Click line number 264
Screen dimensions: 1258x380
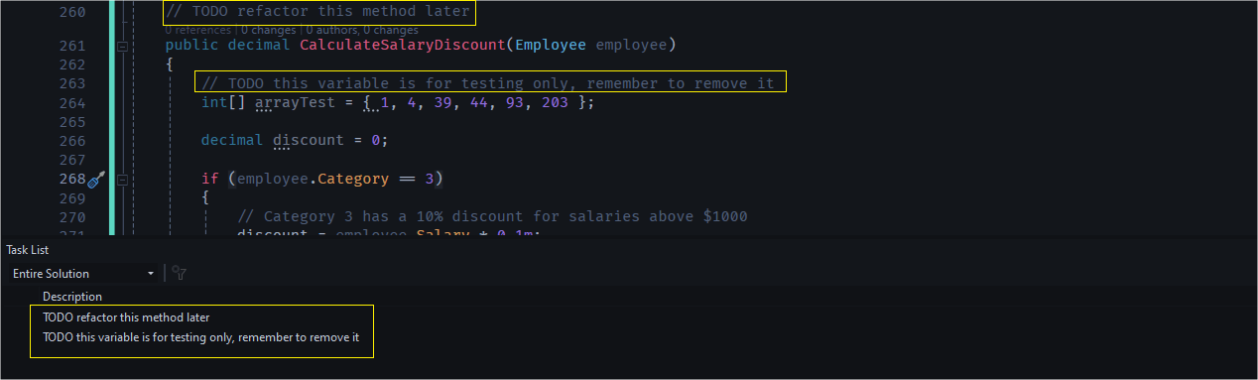72,102
